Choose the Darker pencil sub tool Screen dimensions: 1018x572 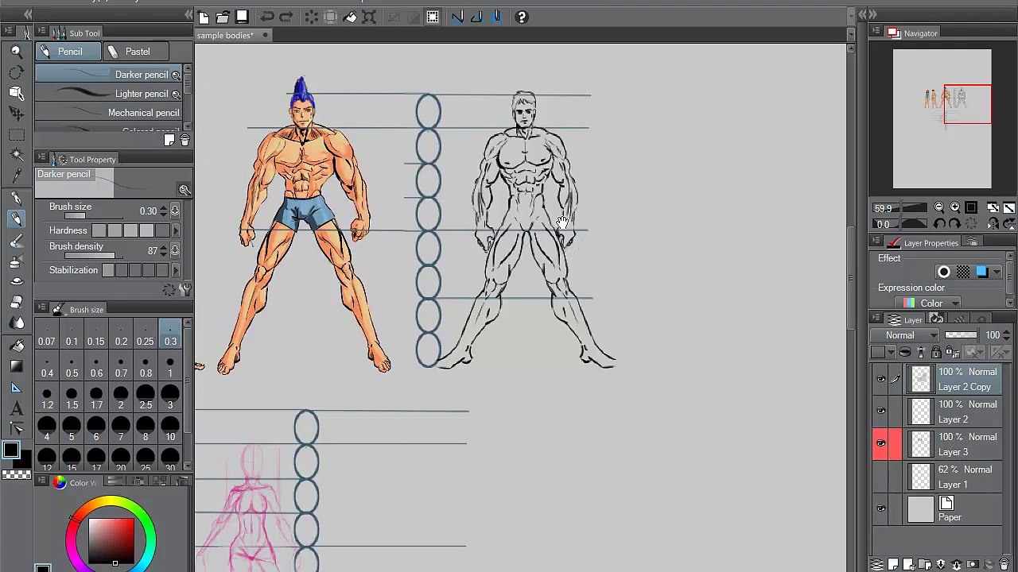pyautogui.click(x=108, y=75)
